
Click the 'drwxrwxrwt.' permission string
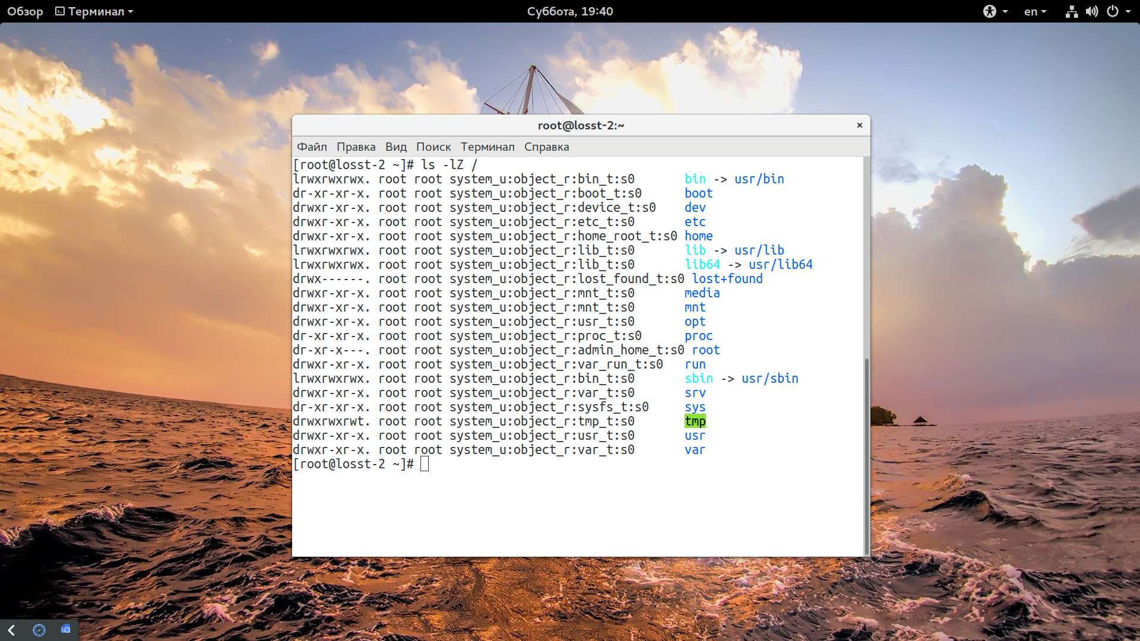pyautogui.click(x=332, y=421)
